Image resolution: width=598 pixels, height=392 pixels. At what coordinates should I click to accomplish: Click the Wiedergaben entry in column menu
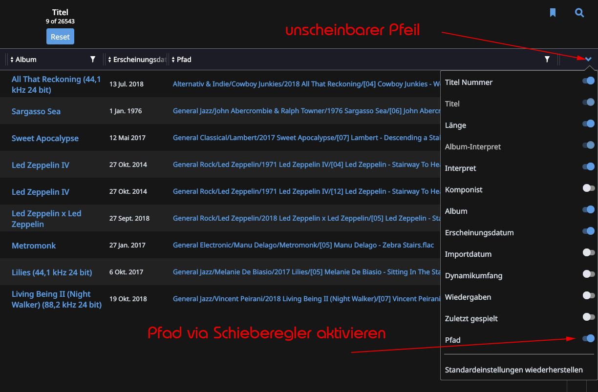point(468,297)
